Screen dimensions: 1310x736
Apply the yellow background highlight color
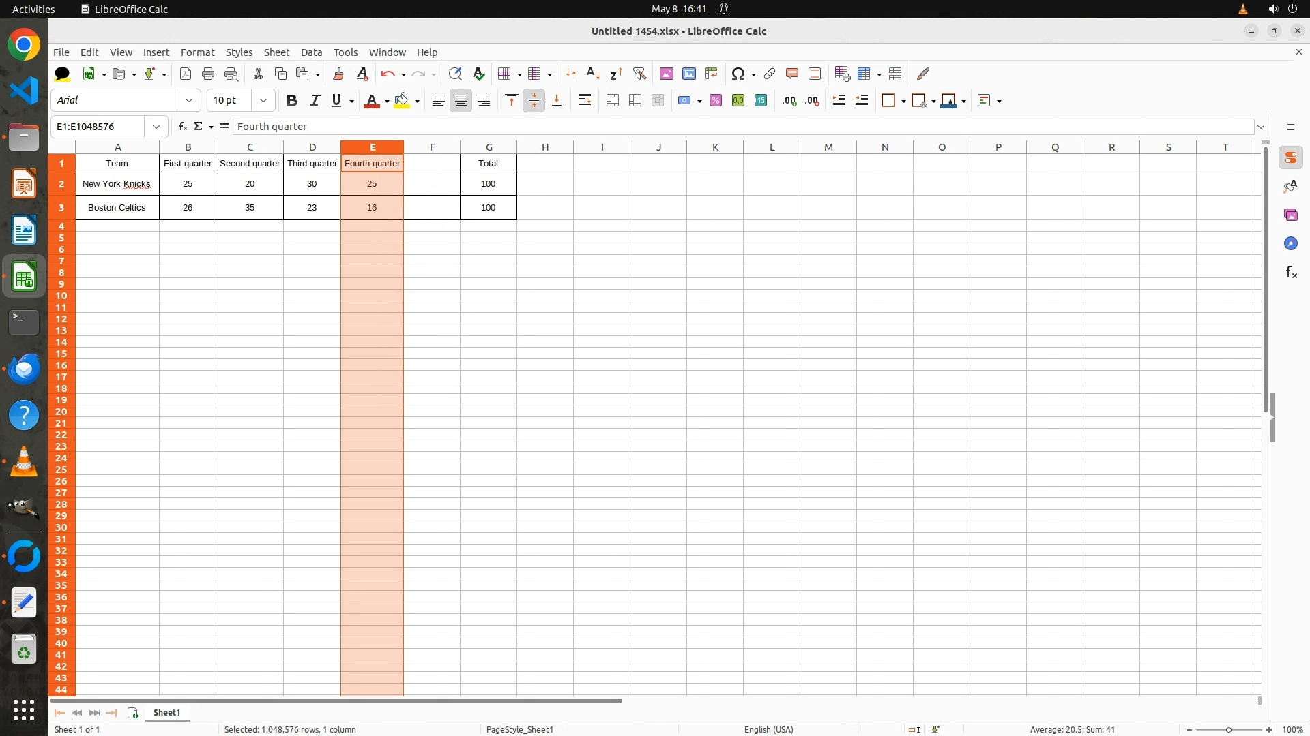[x=402, y=100]
